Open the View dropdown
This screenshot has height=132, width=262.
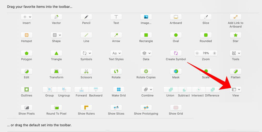pyautogui.click(x=236, y=89)
